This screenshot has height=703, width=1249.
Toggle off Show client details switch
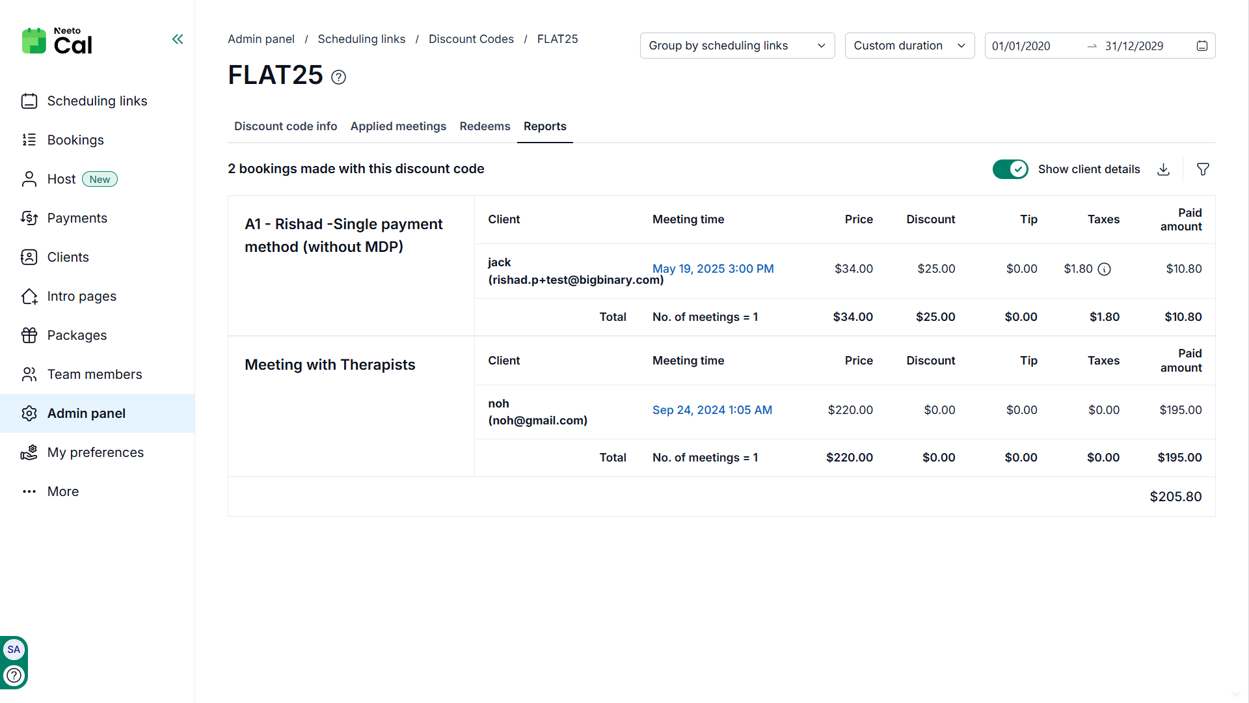click(x=1010, y=169)
